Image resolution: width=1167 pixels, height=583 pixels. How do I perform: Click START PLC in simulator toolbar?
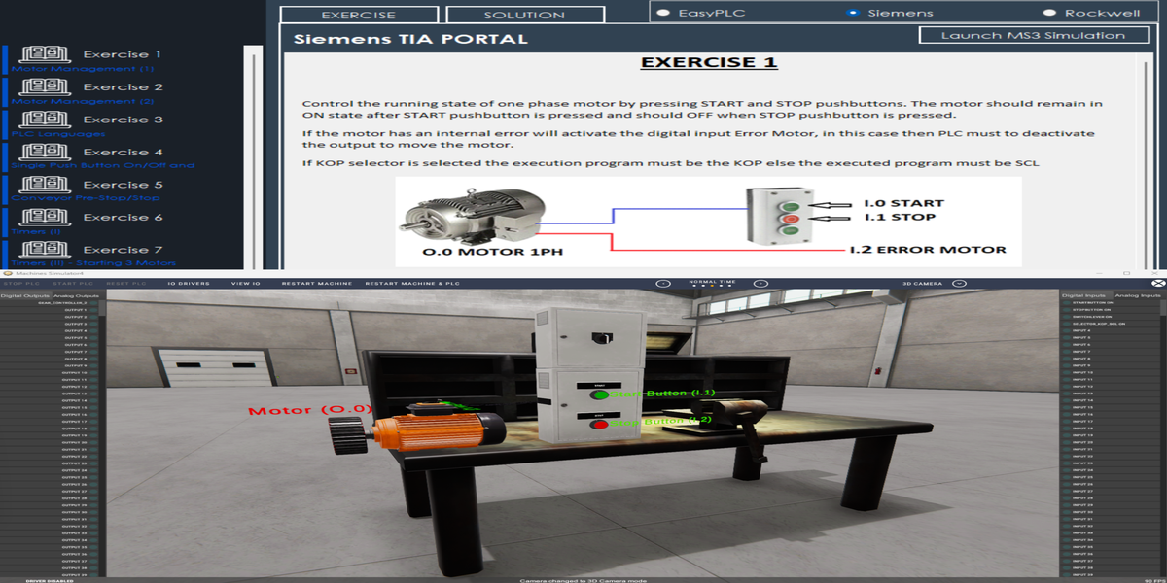coord(72,283)
